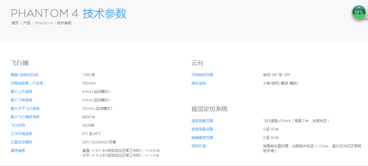Select the 最大下降速度 label
Viewport: 368px width, 166px height.
point(21,100)
